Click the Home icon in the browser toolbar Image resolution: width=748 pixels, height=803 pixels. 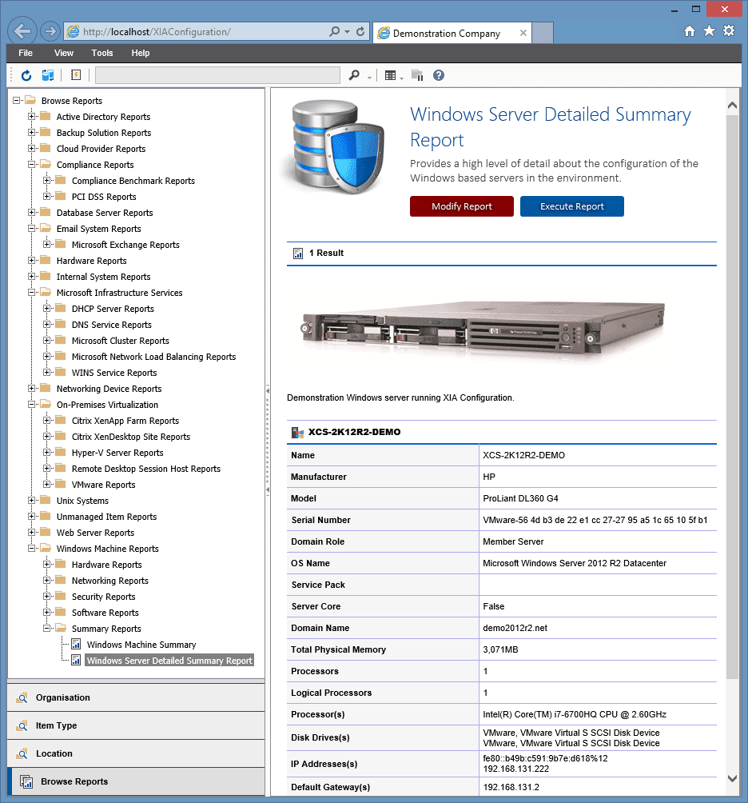689,30
